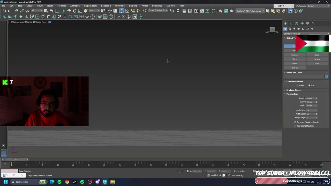Select the Cube creation method

pos(298,86)
